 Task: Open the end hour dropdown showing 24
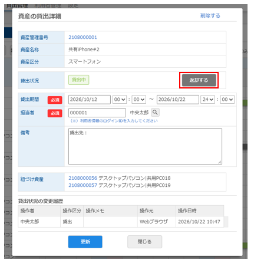pos(207,100)
